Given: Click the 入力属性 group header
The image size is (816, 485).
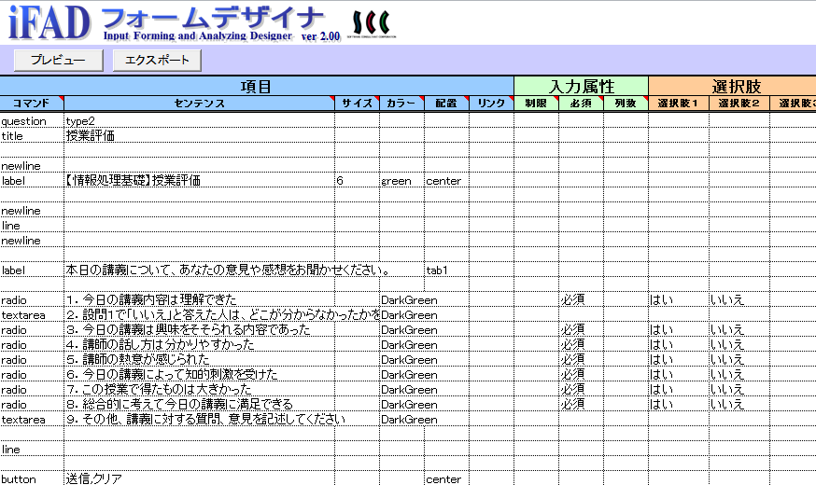Looking at the screenshot, I should (582, 87).
